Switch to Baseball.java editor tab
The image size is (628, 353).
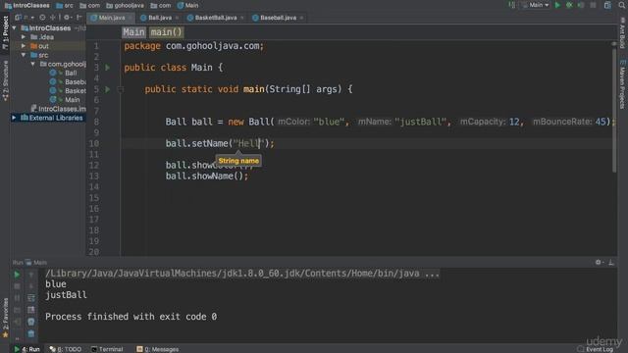[x=278, y=18]
